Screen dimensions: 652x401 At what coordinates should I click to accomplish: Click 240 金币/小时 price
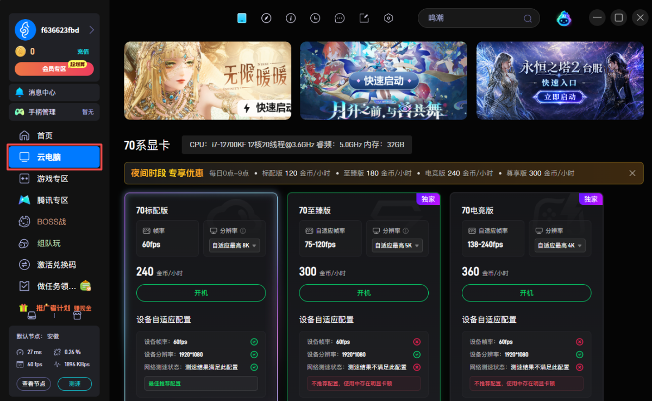[159, 272]
